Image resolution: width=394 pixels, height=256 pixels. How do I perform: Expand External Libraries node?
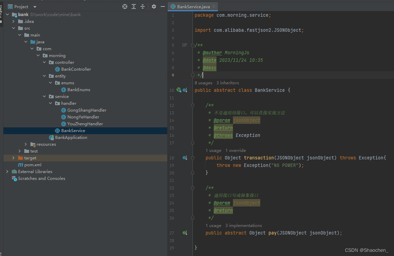click(7, 171)
